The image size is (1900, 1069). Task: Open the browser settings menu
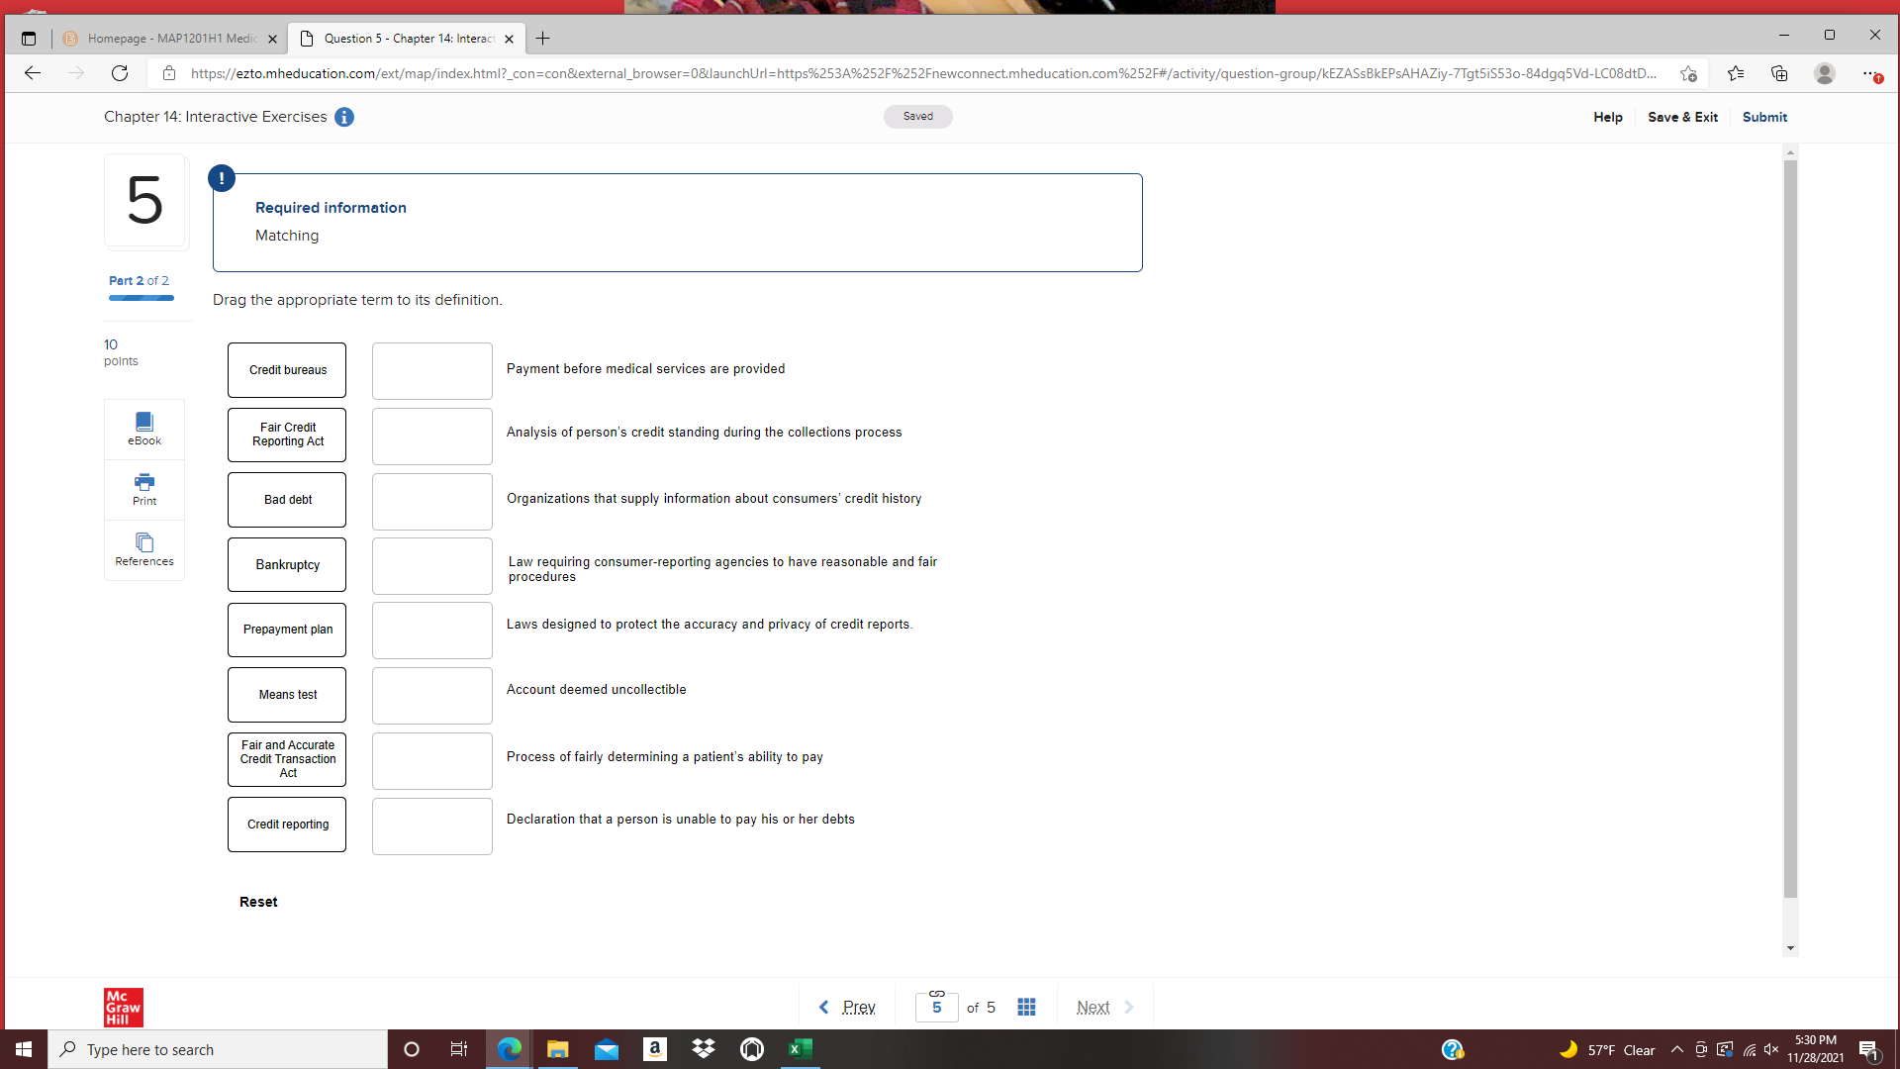(1872, 73)
